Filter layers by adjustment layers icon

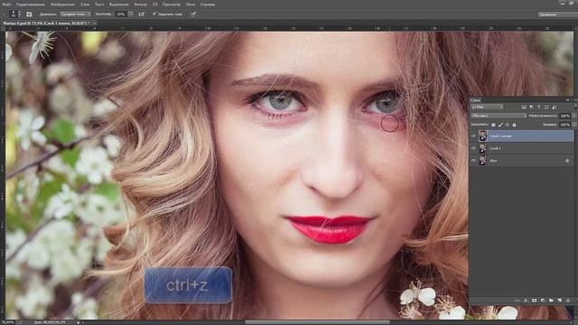pos(531,107)
